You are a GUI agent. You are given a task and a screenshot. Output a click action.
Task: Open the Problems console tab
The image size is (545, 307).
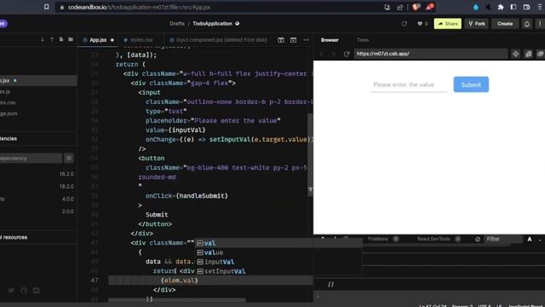click(378, 239)
